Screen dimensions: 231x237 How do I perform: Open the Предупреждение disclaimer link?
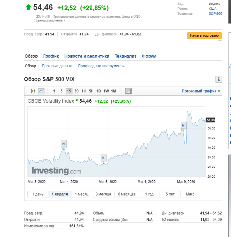(49, 21)
